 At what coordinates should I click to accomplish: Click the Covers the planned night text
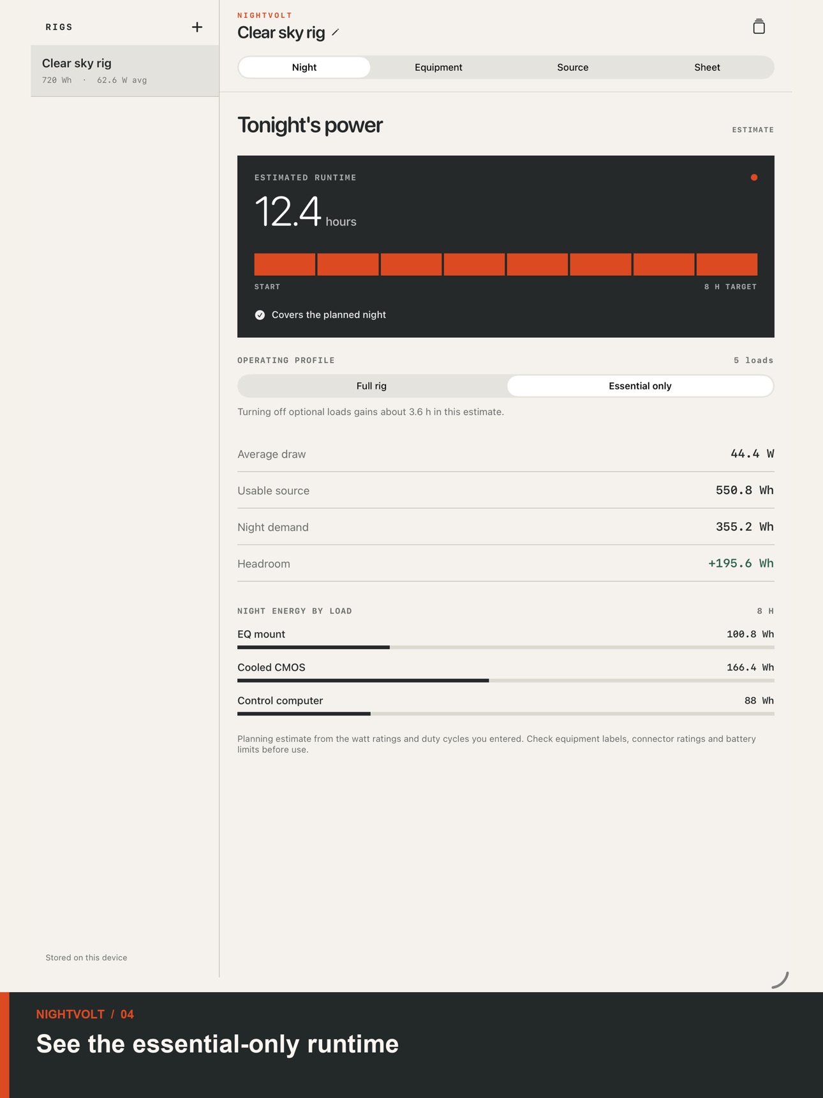click(x=329, y=315)
